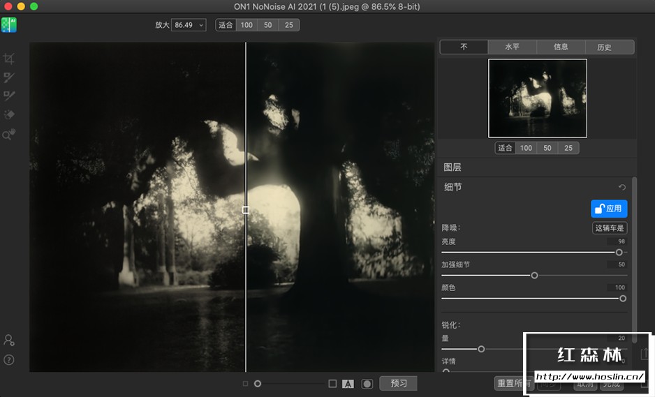Adjust the 加强细节 slider handle

[534, 276]
